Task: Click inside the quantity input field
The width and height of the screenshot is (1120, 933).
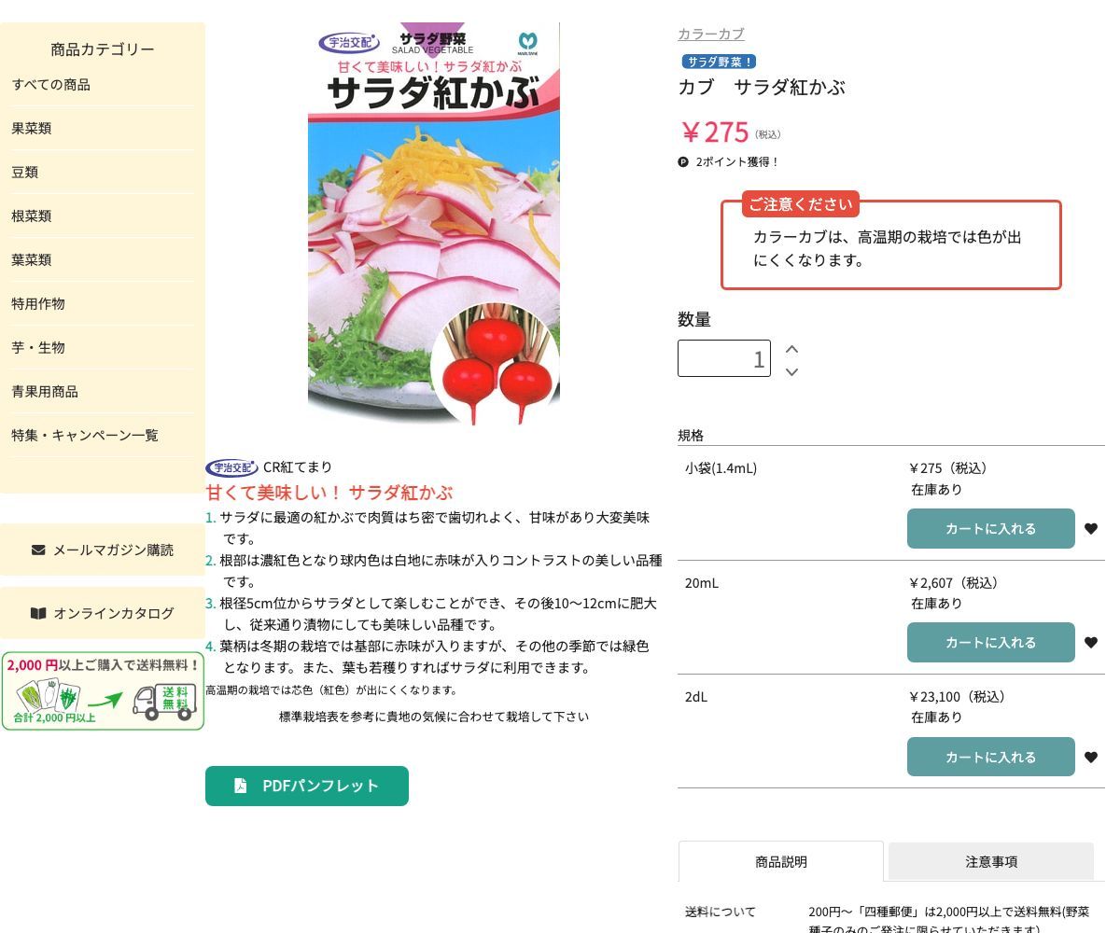Action: (x=723, y=357)
